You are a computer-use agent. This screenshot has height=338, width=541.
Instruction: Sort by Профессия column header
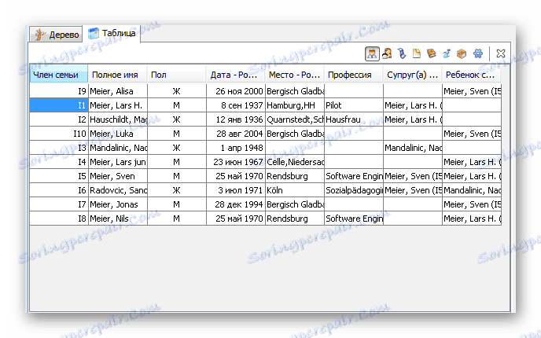click(354, 75)
